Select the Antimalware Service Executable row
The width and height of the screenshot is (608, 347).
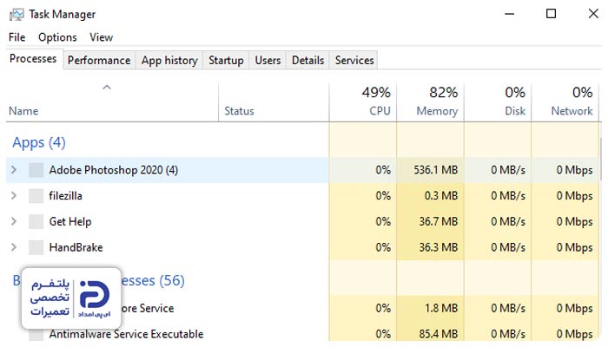(x=302, y=334)
